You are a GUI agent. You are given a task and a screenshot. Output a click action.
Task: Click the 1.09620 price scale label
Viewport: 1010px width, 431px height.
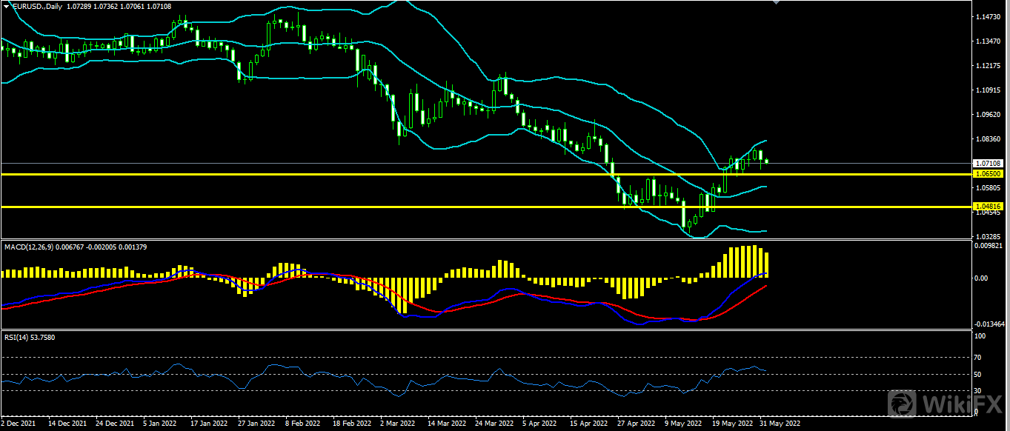[989, 115]
